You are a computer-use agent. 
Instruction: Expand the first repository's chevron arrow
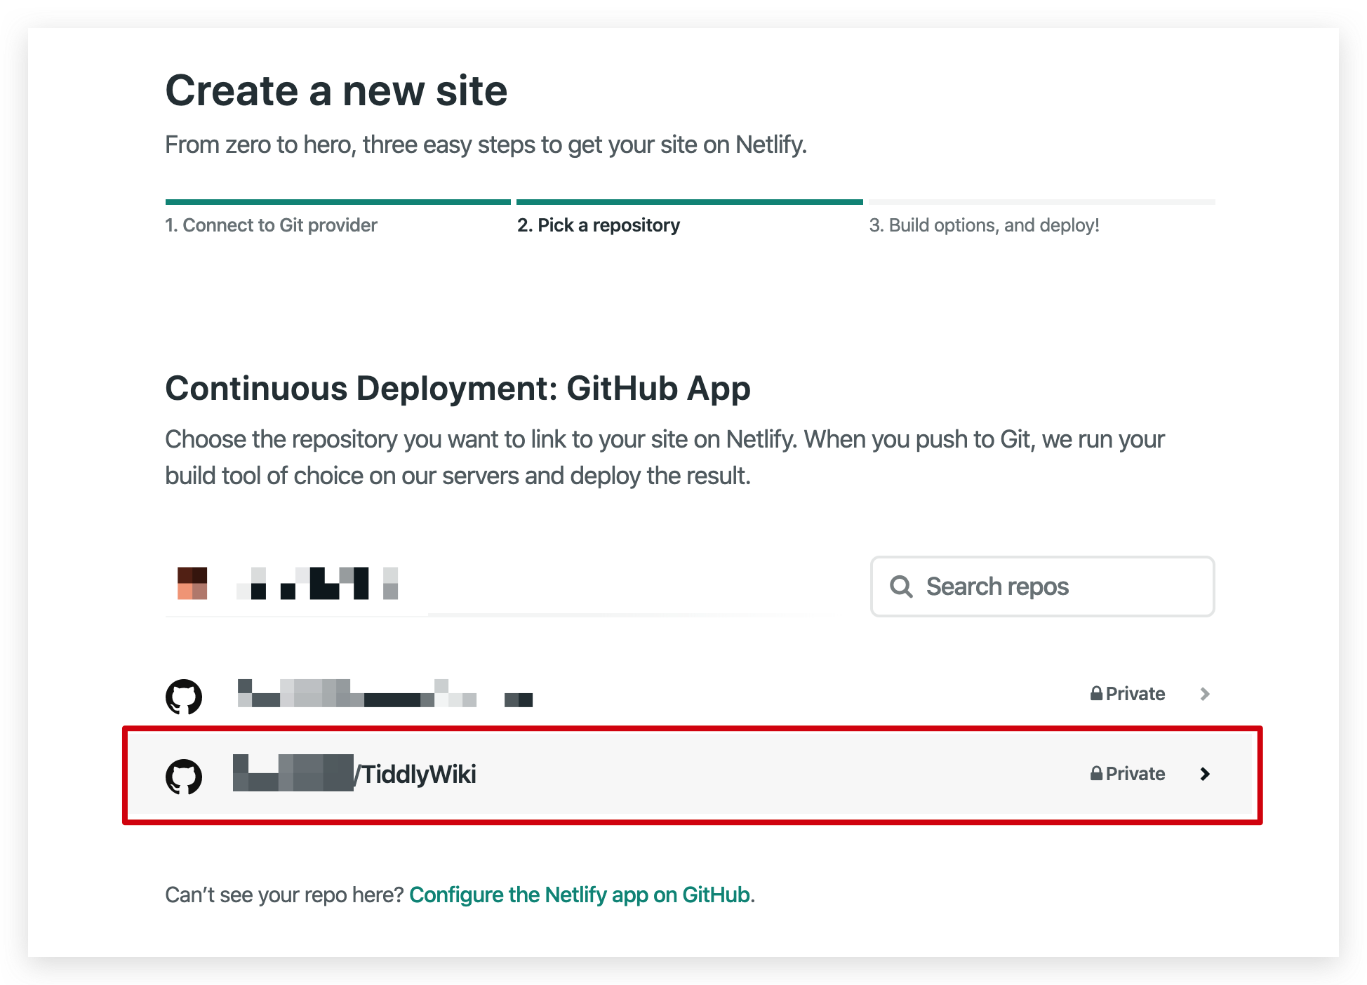tap(1205, 694)
